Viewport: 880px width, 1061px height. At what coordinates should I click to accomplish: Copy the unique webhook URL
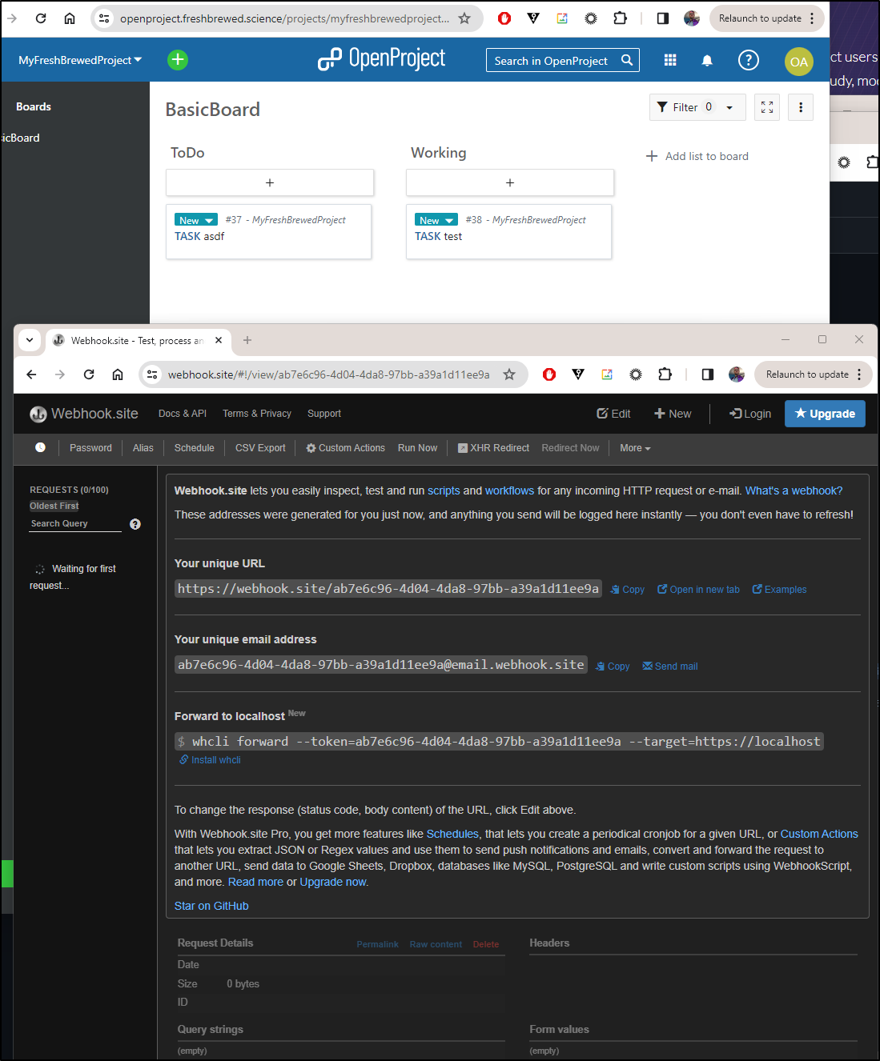coord(628,590)
